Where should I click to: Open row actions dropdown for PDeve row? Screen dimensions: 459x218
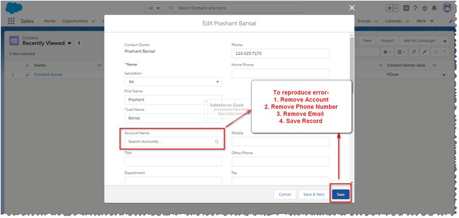444,75
